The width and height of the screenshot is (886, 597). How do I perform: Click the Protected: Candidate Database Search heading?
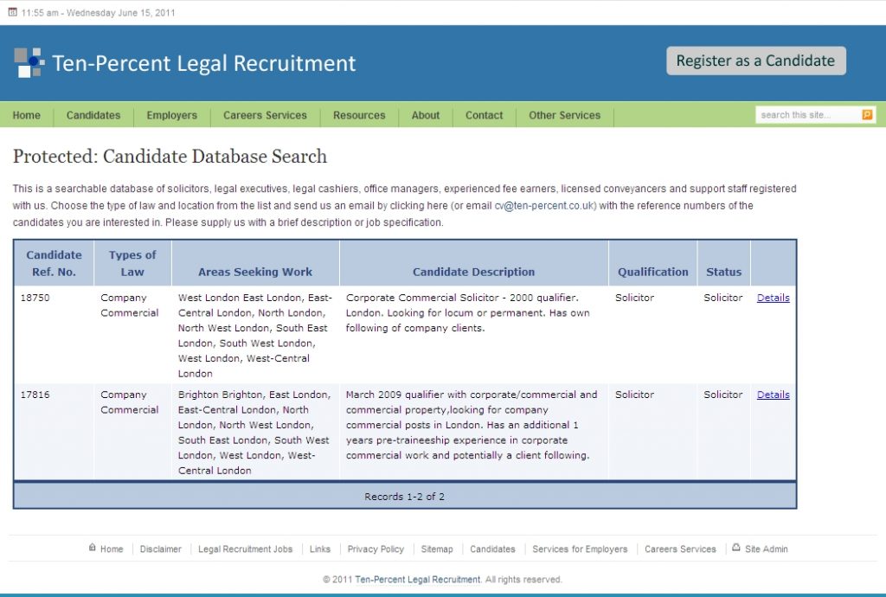170,157
